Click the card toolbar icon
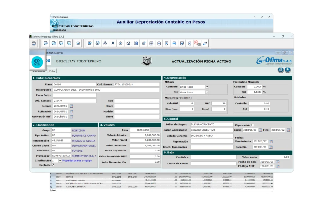 coord(174,43)
